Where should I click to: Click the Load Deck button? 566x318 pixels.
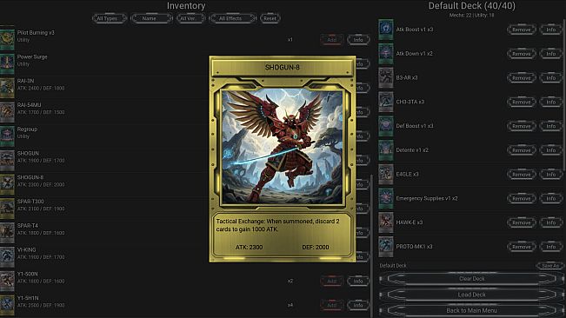point(471,295)
